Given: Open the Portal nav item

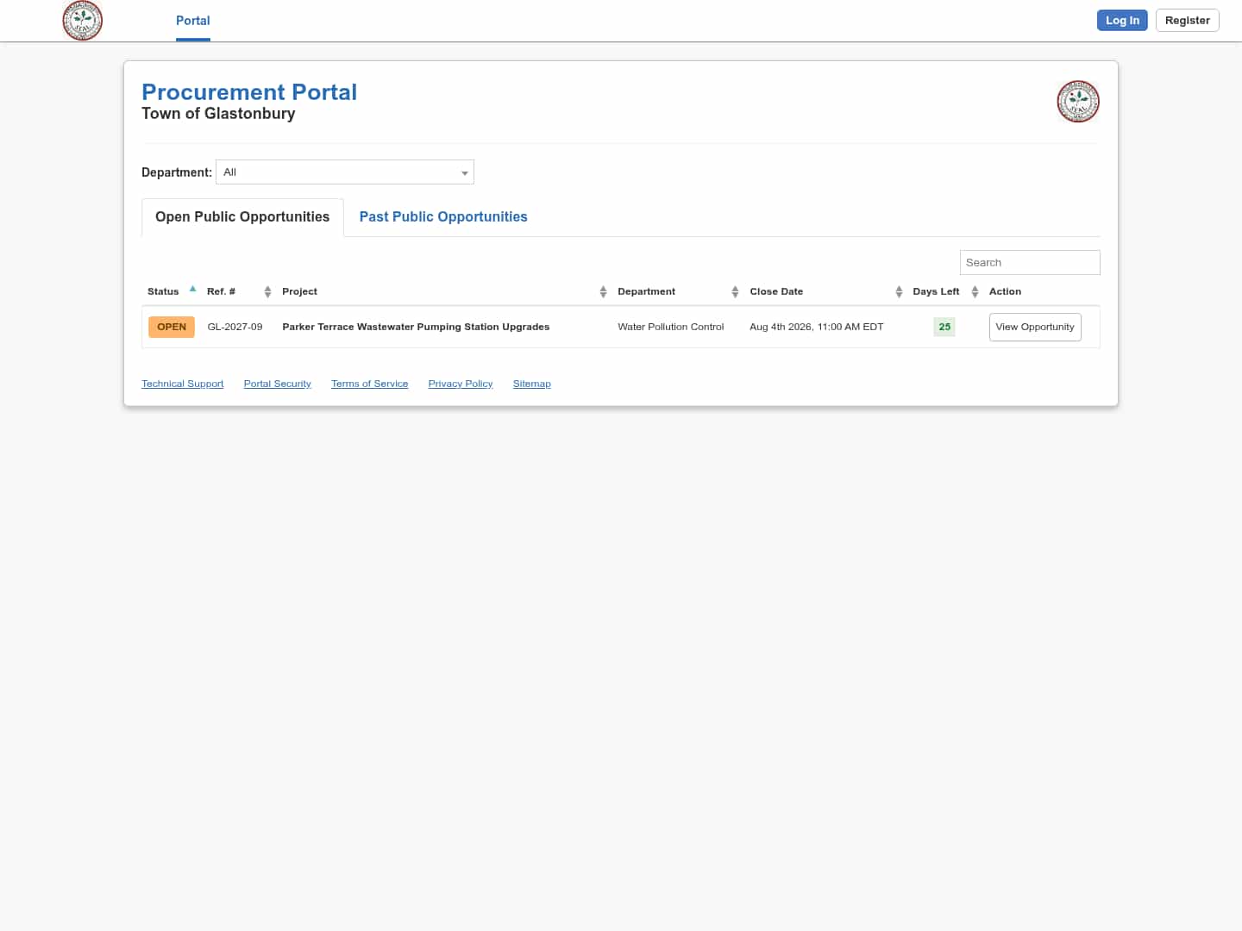Looking at the screenshot, I should coord(193,21).
